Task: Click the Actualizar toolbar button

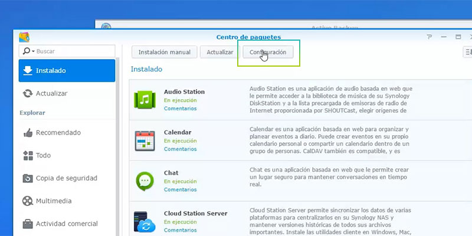Action: pos(219,52)
